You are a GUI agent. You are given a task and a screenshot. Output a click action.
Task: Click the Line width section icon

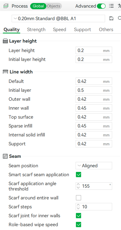tap(5, 72)
